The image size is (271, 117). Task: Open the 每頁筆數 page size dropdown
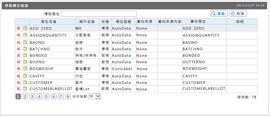tap(94, 97)
